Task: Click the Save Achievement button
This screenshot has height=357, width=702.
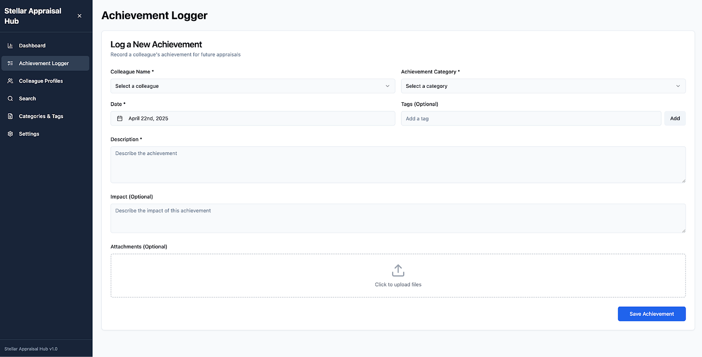Action: [652, 314]
